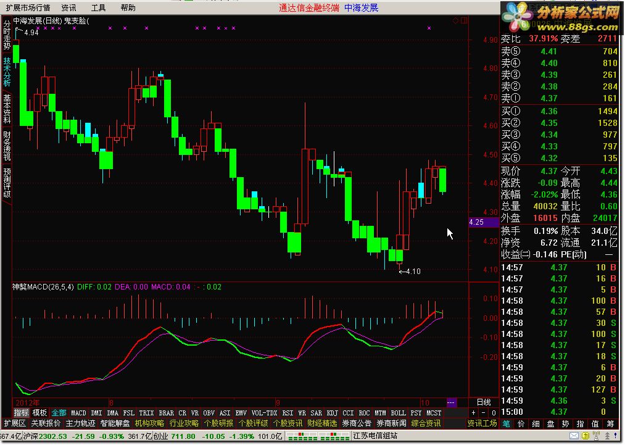Screen dimensions: 625x445
Task: Select the 盘 tab in quote panel
Action: (550, 424)
